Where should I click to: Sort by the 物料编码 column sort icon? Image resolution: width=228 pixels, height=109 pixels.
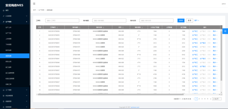tap(80, 27)
